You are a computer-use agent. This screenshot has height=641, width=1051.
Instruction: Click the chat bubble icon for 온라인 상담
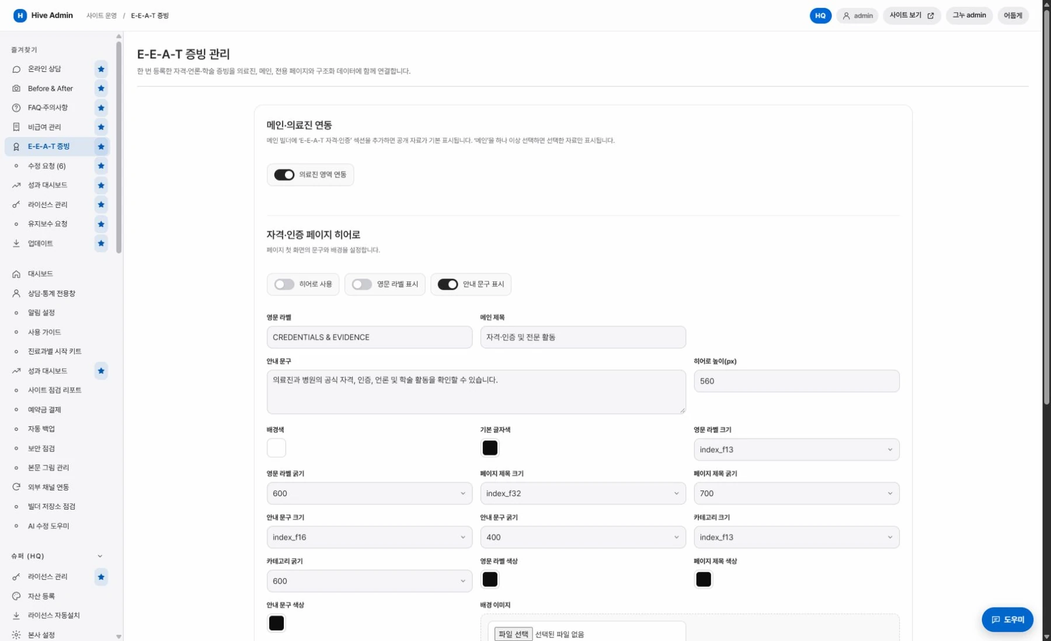(x=16, y=69)
